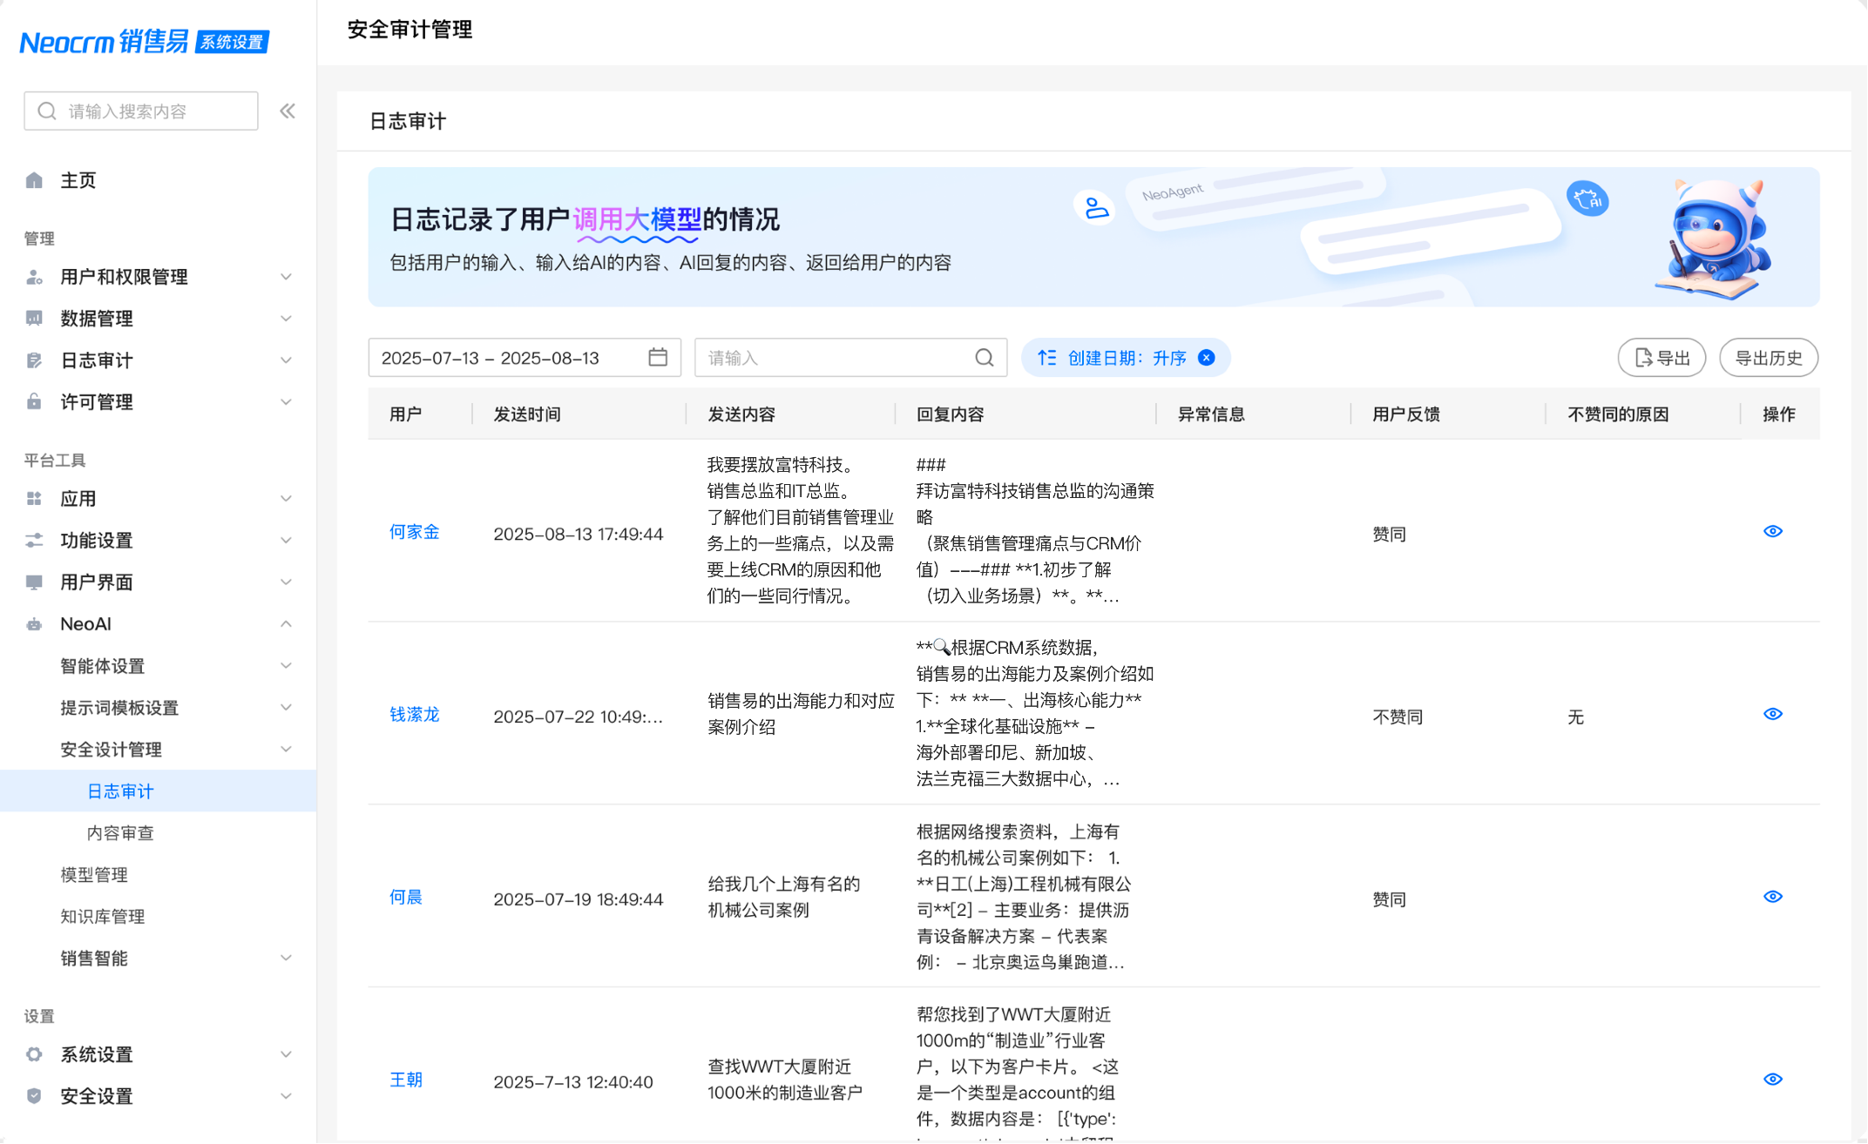Expand 提示词模板设置 submenu
1868x1144 pixels.
pyautogui.click(x=286, y=708)
